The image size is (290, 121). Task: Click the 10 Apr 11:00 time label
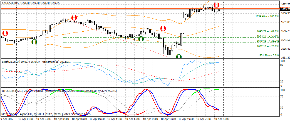point(115,119)
